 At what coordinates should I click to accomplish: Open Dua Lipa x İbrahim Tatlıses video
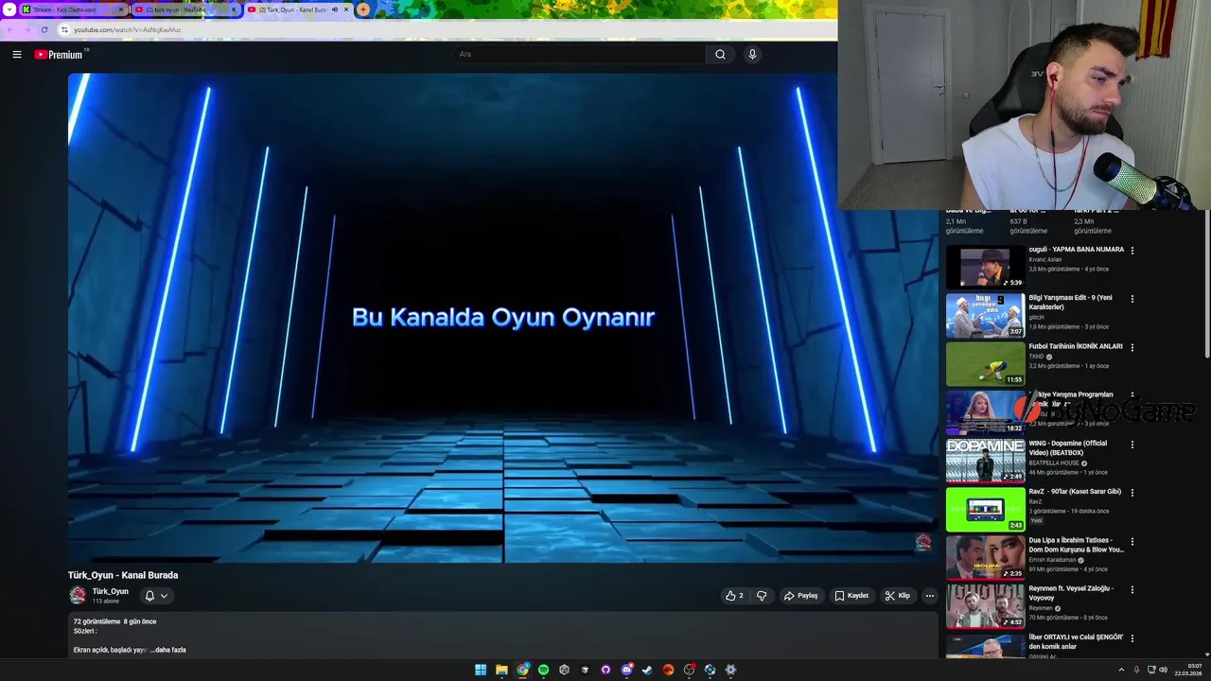1077,545
